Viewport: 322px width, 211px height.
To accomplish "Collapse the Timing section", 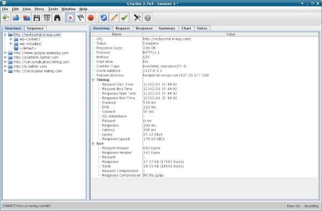I will pos(93,80).
